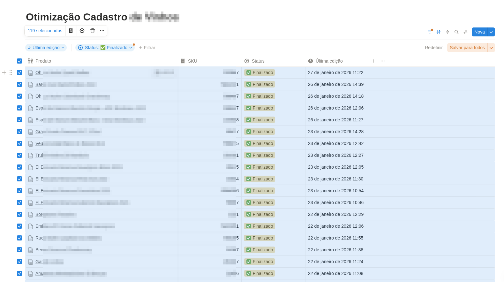The height and width of the screenshot is (282, 504).
Task: Open more actions menu for selected rows
Action: click(x=102, y=31)
